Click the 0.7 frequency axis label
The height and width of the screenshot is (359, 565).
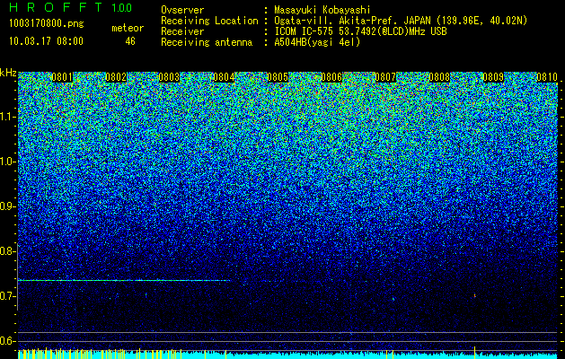tap(8, 296)
